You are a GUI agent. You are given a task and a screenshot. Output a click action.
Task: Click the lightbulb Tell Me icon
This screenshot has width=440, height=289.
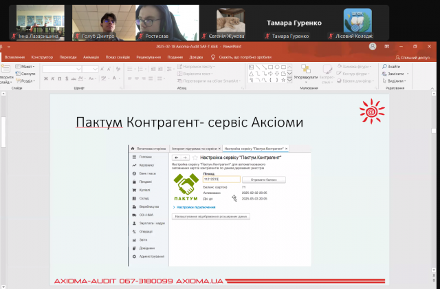coord(213,57)
